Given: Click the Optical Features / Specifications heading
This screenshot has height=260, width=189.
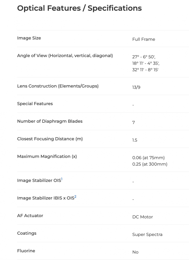Looking at the screenshot, I should (79, 8).
